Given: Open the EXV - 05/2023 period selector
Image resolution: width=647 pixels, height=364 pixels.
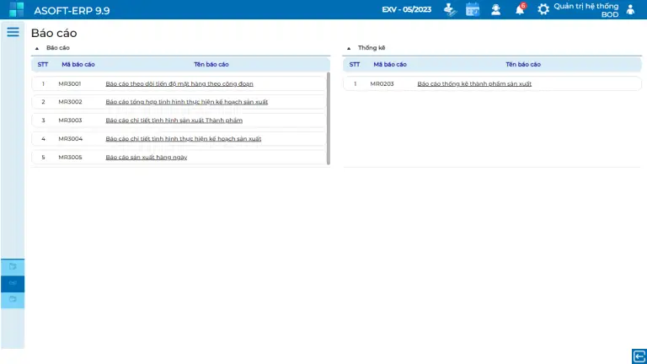Looking at the screenshot, I should click(x=406, y=10).
